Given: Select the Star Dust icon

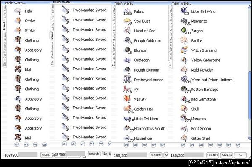Looking at the screenshot, I should pyautogui.click(x=127, y=21).
